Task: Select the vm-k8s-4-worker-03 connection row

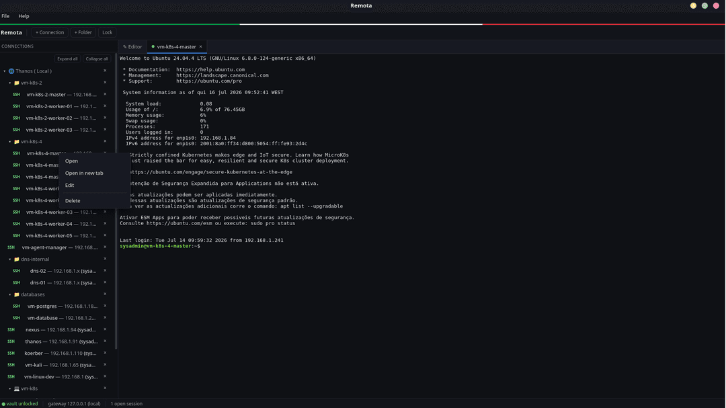Action: click(57, 212)
